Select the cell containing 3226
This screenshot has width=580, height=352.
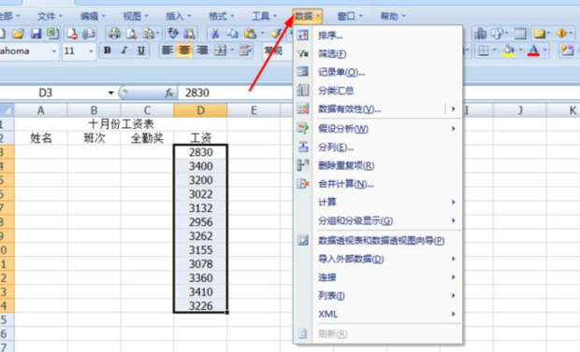pos(200,306)
